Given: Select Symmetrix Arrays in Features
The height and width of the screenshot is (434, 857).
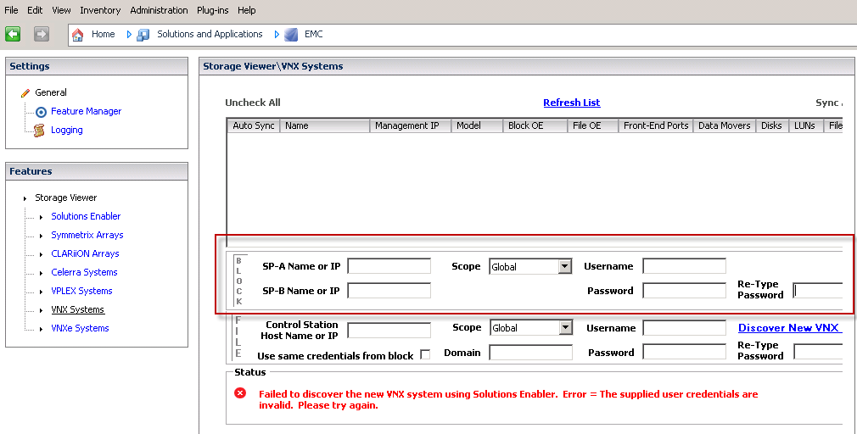Looking at the screenshot, I should (x=87, y=235).
